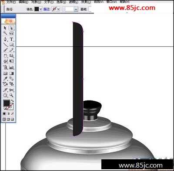Click the 描边 stroke link
The height and width of the screenshot is (171, 174).
pos(47,9)
